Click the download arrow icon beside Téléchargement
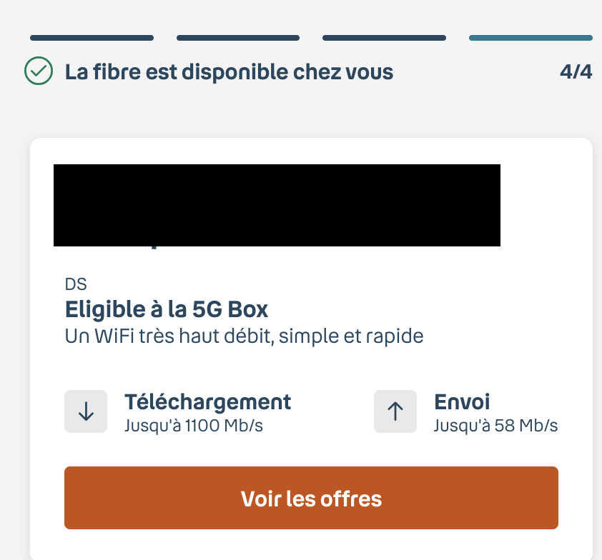Image resolution: width=602 pixels, height=560 pixels. click(x=86, y=411)
